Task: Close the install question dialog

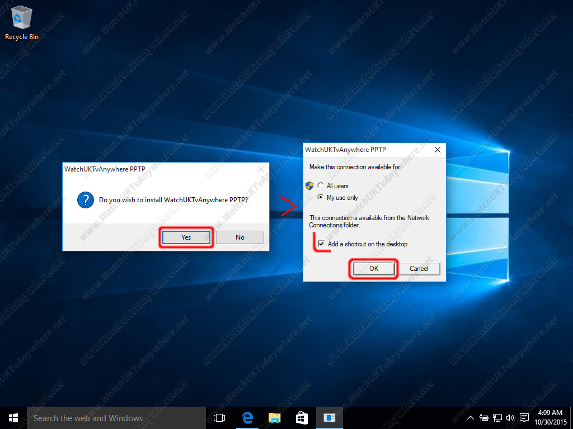Action: (x=261, y=169)
